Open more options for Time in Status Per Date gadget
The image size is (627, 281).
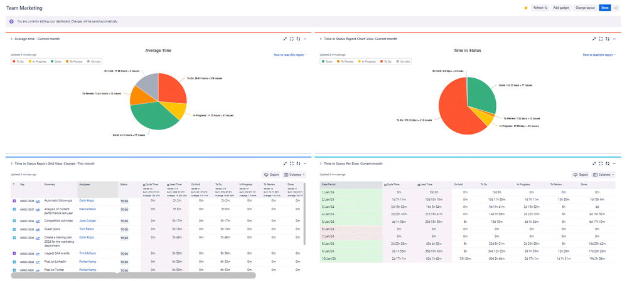click(x=616, y=163)
